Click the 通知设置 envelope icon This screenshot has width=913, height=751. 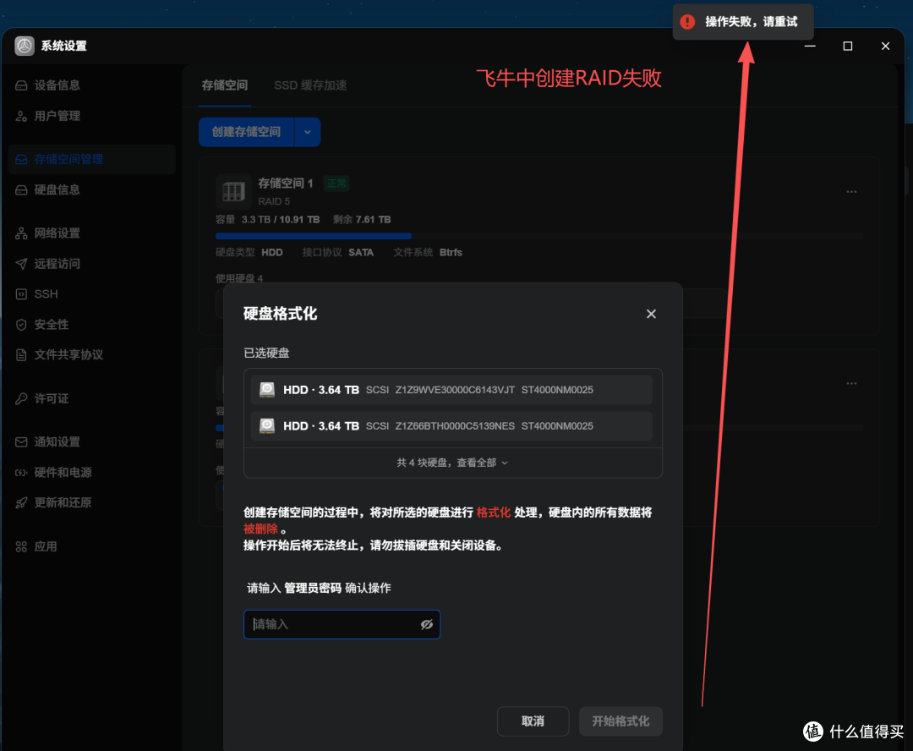coord(21,442)
